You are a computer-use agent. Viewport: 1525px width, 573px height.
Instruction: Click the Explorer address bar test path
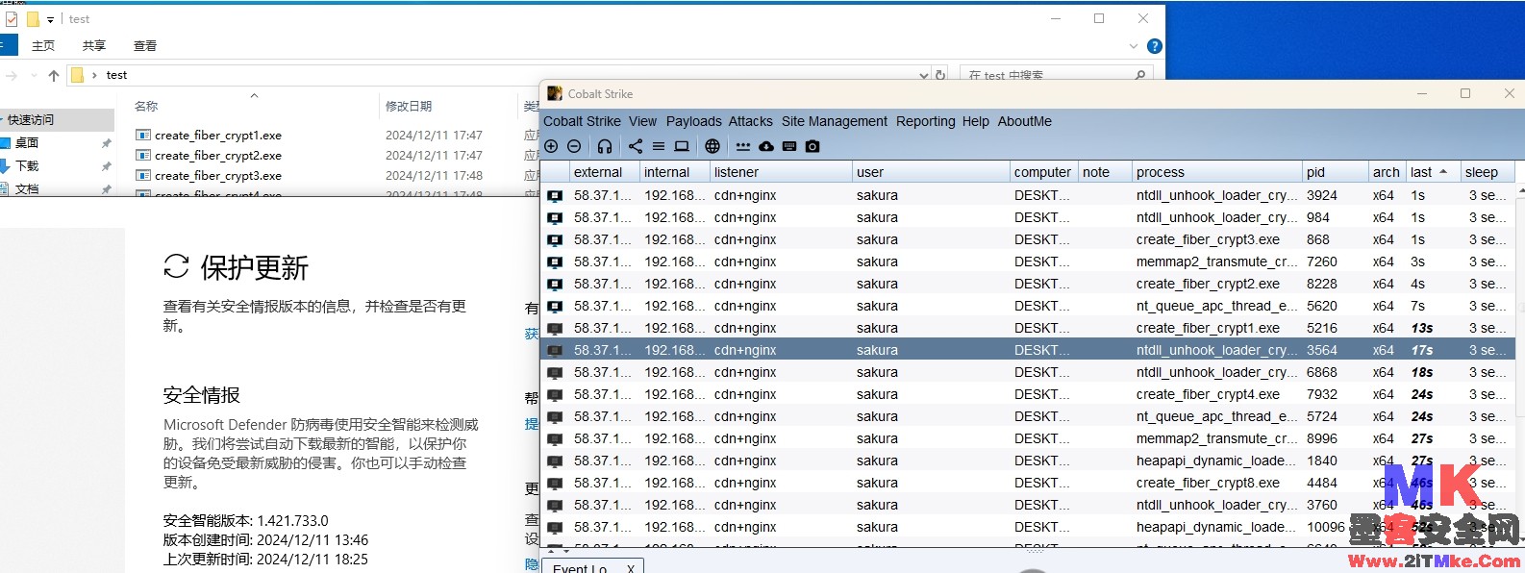point(116,75)
